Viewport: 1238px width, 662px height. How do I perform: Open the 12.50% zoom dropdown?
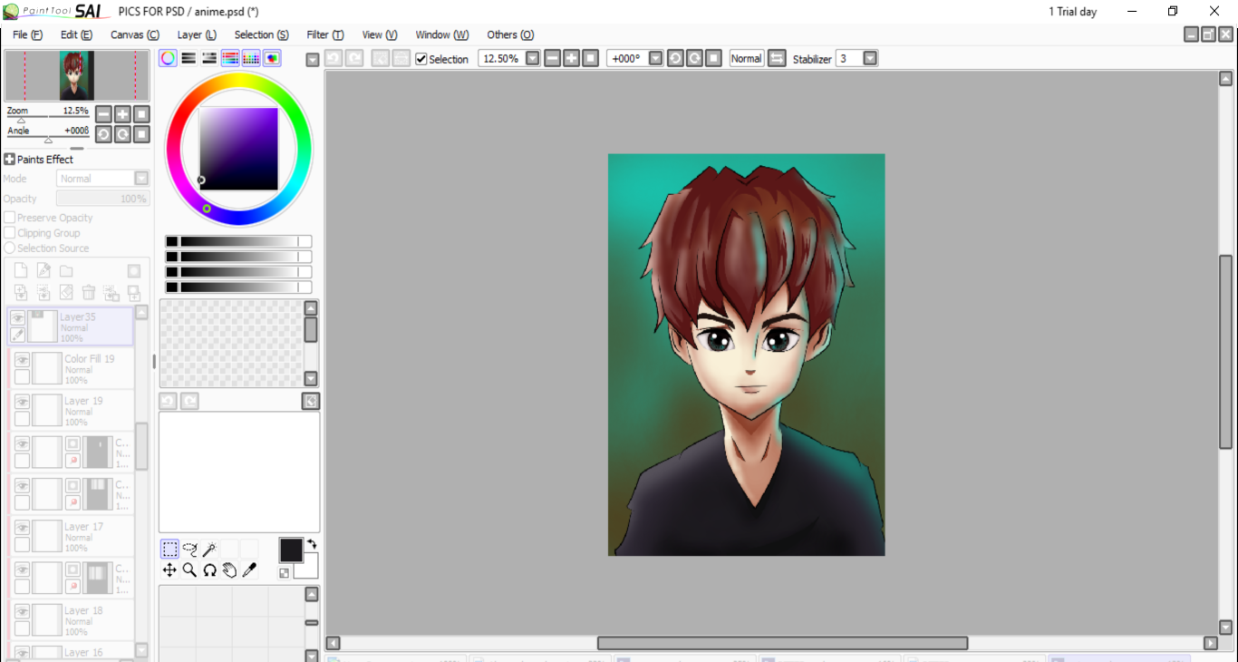533,58
